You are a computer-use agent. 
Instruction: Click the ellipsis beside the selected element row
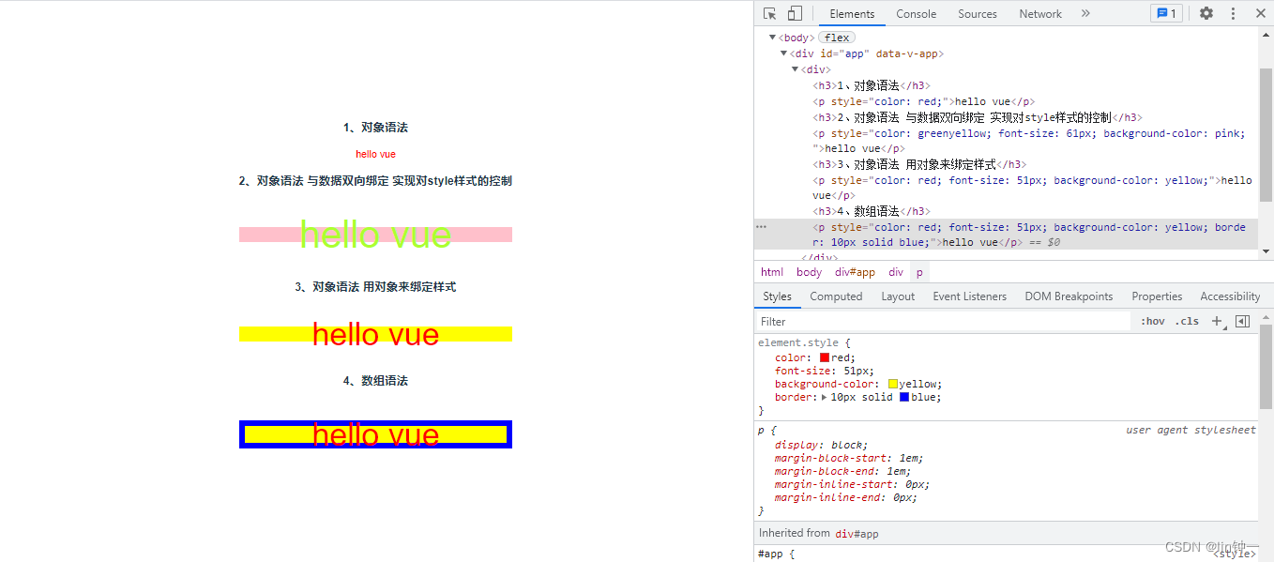[x=762, y=227]
